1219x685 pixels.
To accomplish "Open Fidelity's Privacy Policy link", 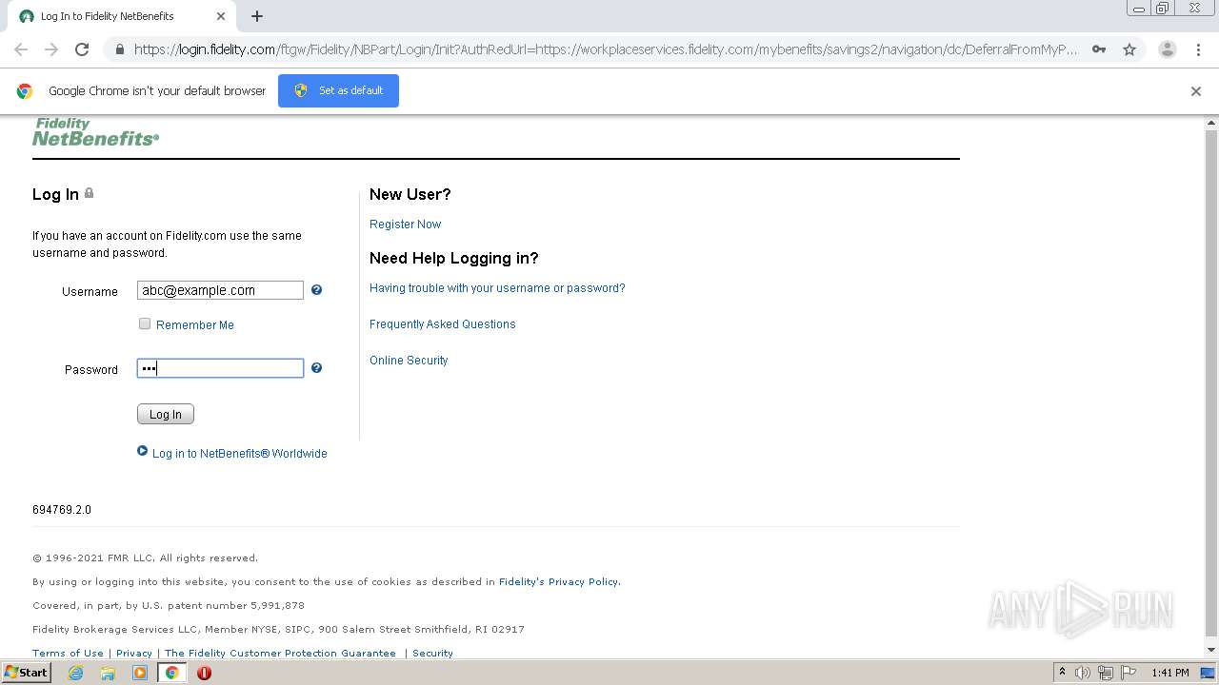I will pyautogui.click(x=559, y=581).
